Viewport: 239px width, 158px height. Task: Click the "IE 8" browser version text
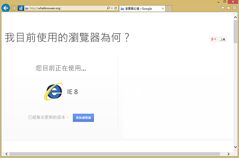pos(72,92)
